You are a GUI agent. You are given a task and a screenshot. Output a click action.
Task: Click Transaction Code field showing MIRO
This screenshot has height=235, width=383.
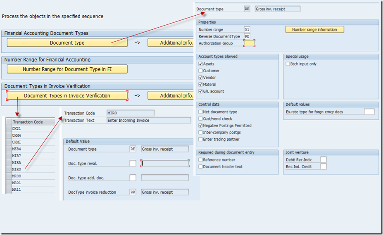point(131,113)
